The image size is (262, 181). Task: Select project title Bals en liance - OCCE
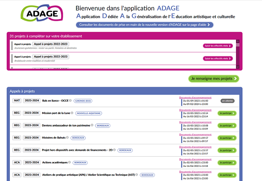click(x=55, y=101)
